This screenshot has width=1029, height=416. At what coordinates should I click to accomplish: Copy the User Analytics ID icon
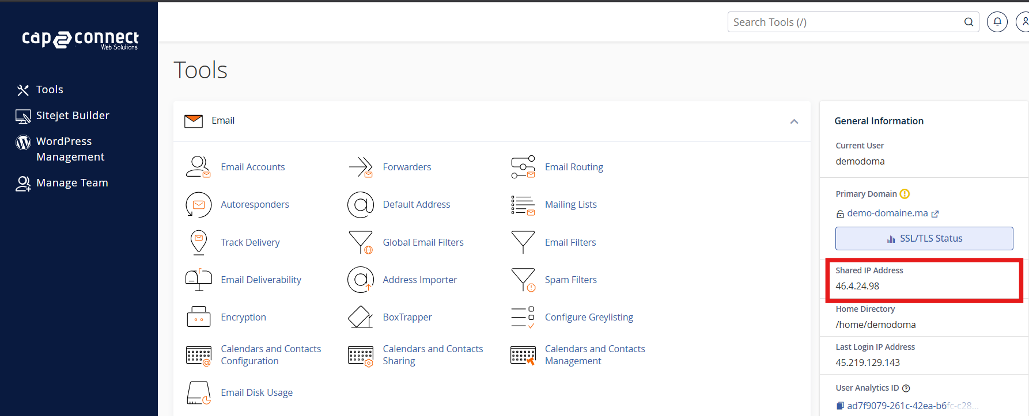[840, 406]
